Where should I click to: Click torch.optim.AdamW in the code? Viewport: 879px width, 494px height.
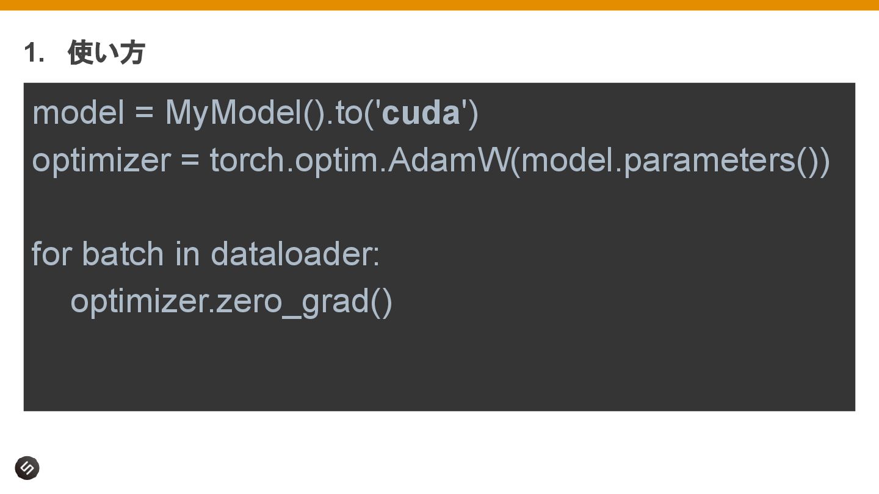coord(360,160)
